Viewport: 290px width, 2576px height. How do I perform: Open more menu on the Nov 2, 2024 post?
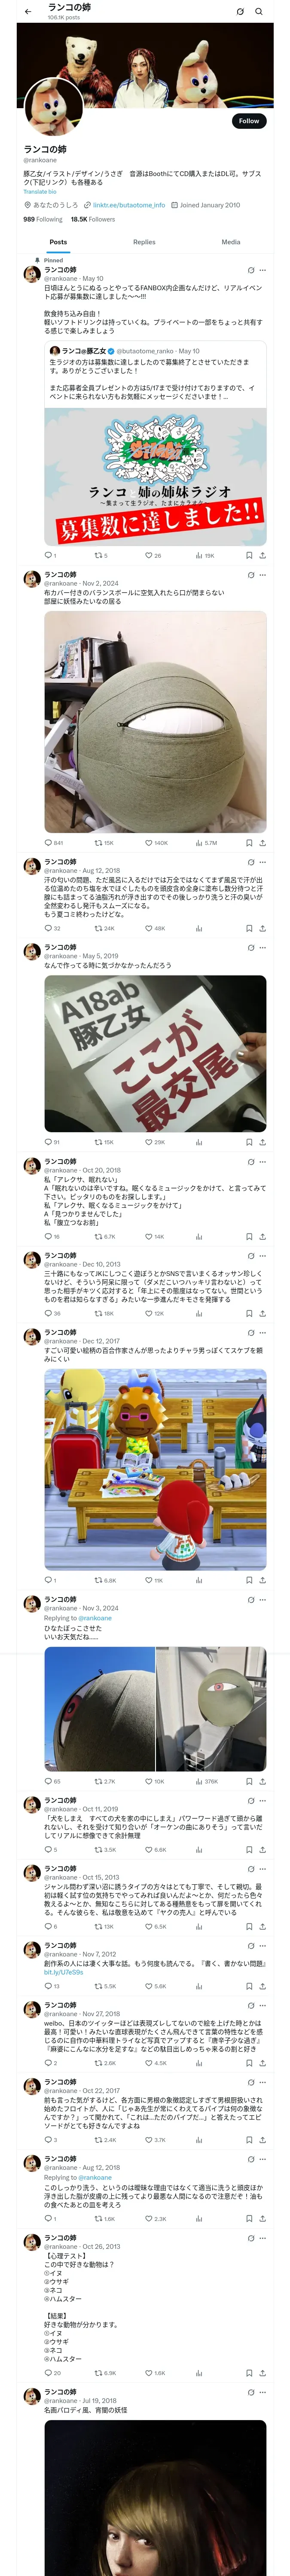pos(263,575)
